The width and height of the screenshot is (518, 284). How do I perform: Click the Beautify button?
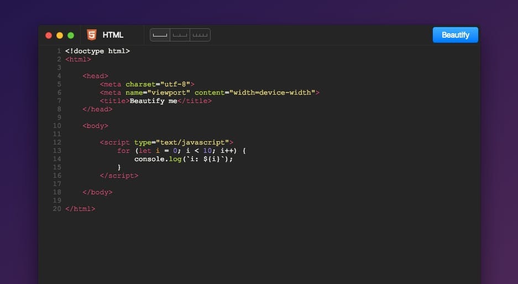(x=455, y=35)
